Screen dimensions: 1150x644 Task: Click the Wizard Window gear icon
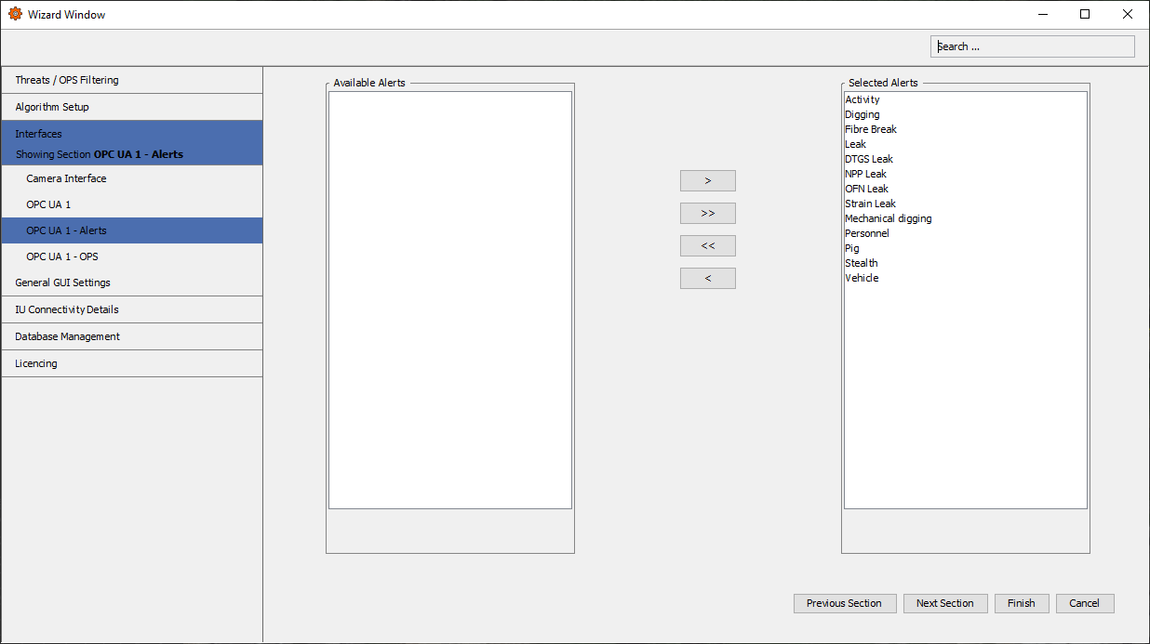tap(15, 14)
